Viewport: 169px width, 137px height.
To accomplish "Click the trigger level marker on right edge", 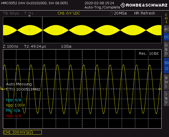I will 159,89.
